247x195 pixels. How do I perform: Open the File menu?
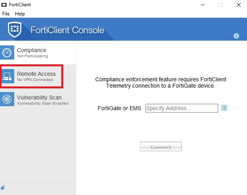(x=6, y=13)
